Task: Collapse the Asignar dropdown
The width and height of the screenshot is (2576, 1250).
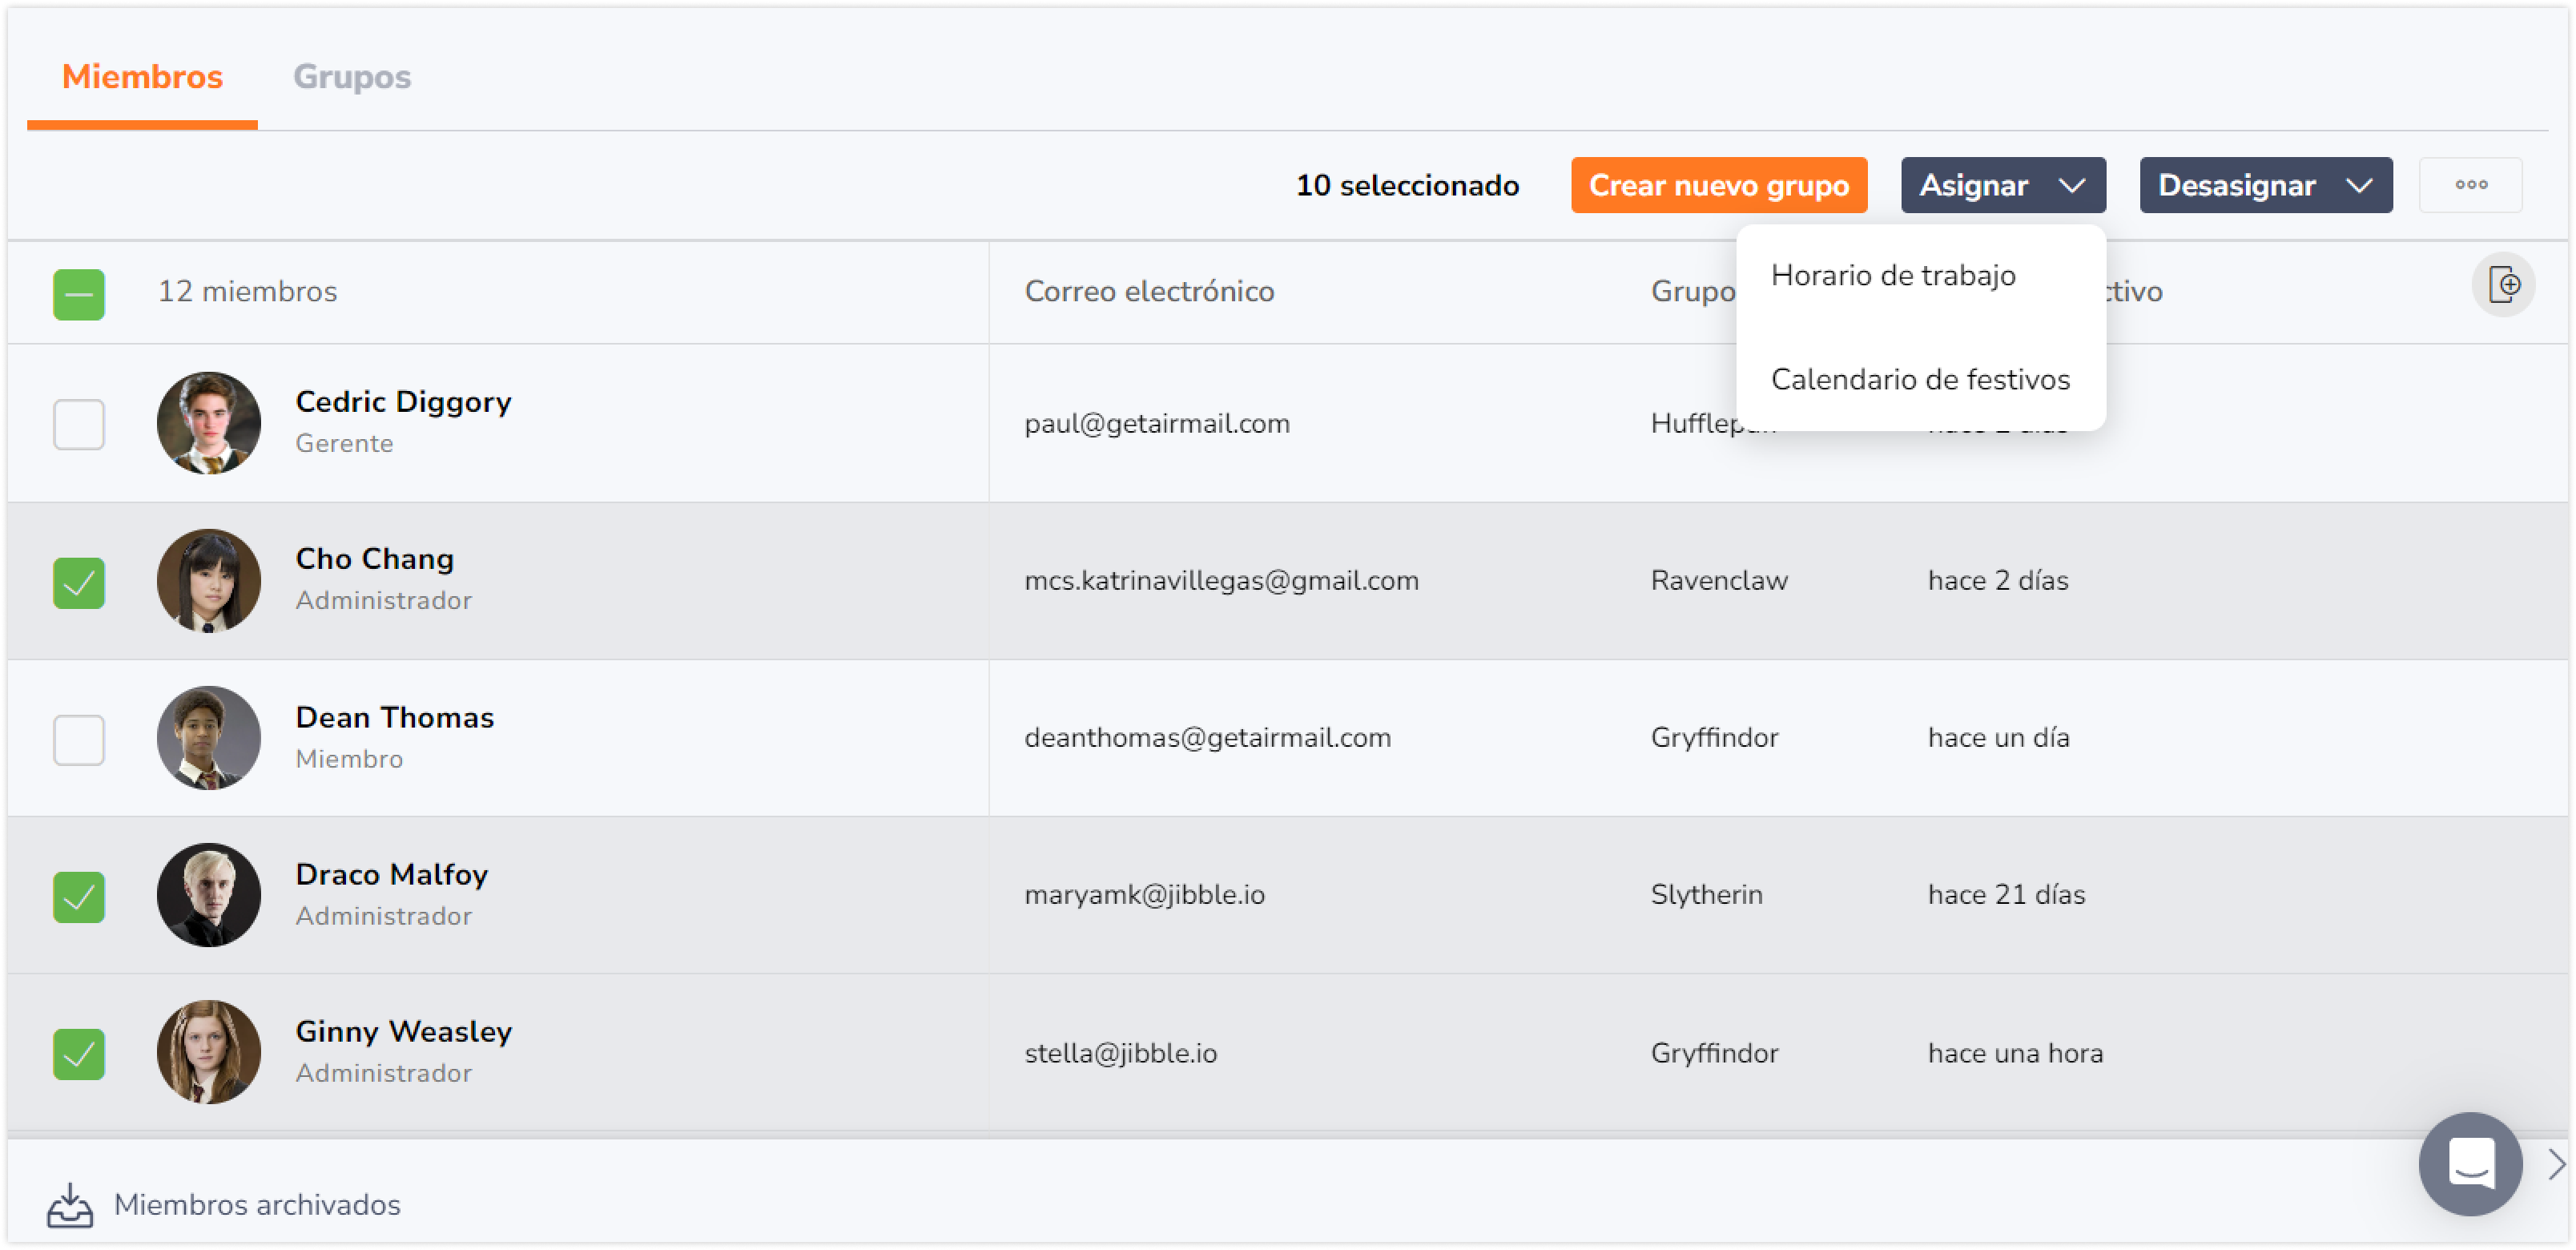Action: (x=2003, y=185)
